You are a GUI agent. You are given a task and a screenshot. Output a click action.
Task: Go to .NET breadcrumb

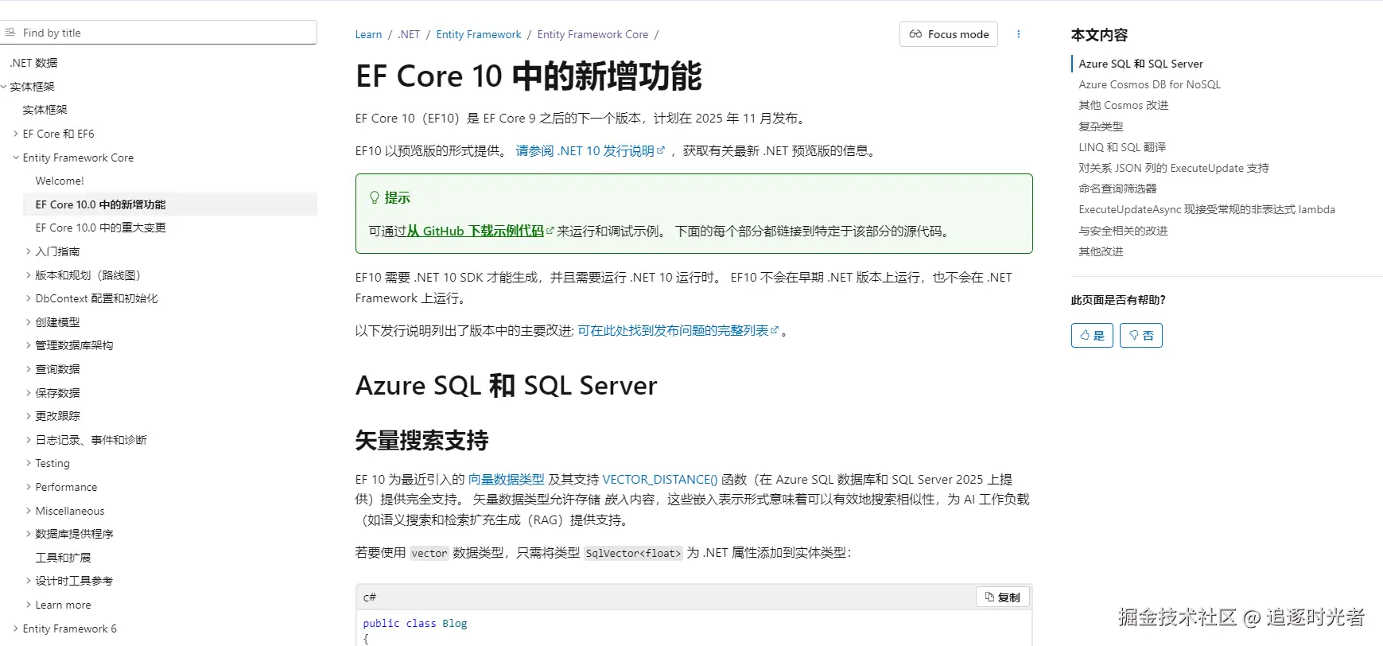409,34
